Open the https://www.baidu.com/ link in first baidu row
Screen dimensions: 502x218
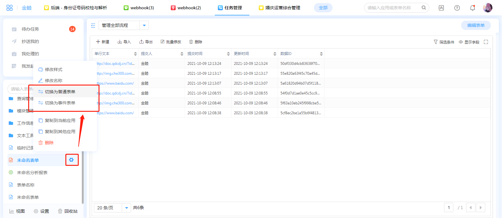(x=116, y=83)
